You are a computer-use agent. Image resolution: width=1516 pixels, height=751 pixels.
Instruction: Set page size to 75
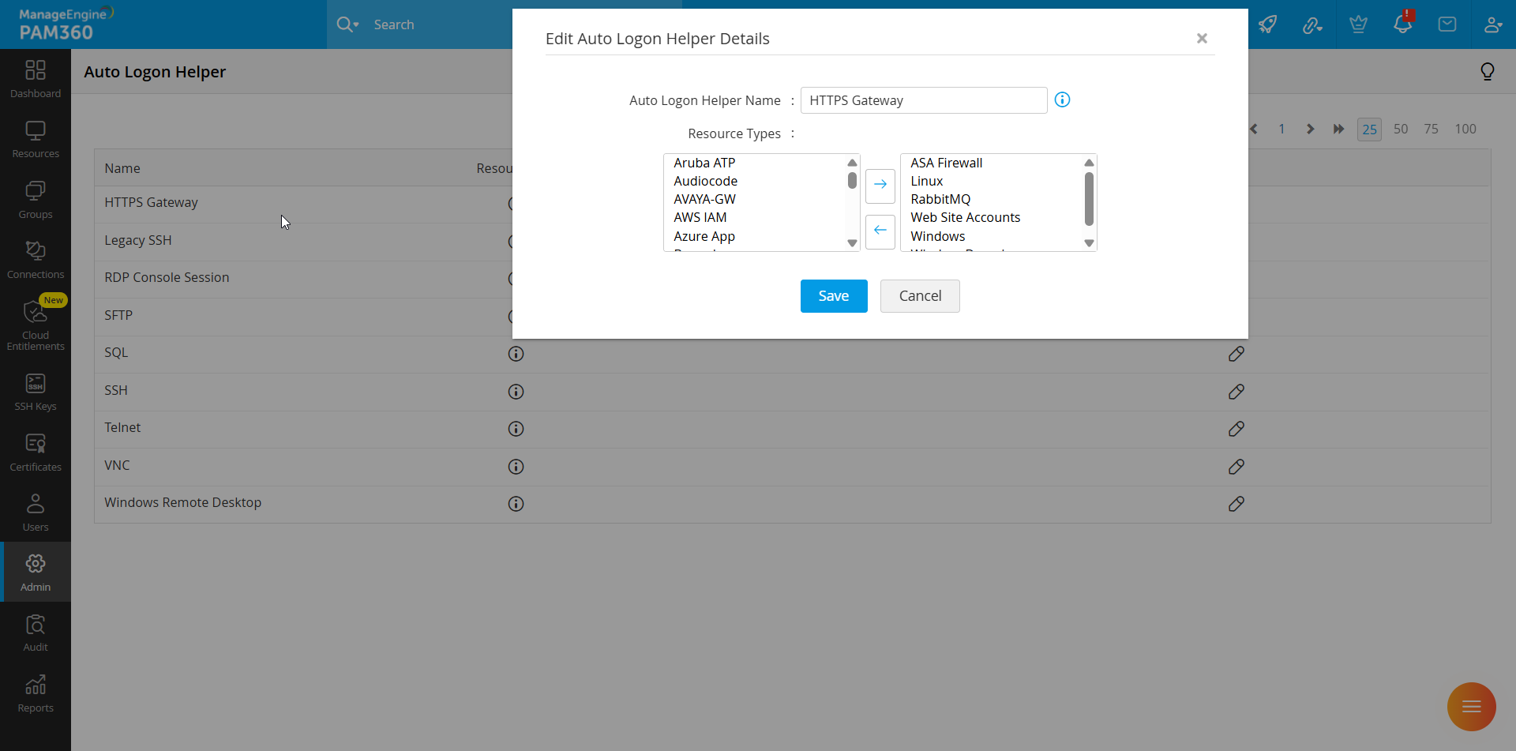pos(1432,129)
